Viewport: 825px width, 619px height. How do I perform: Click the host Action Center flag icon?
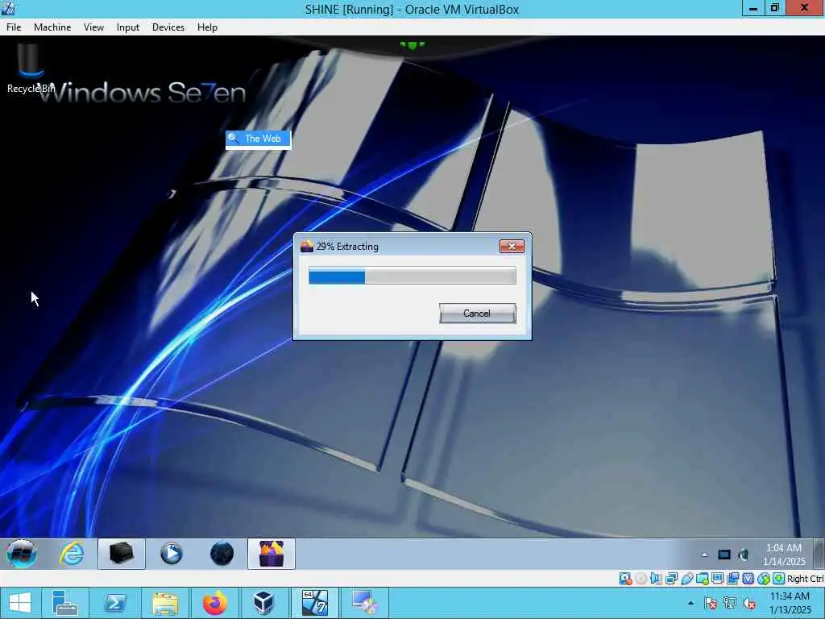click(711, 603)
